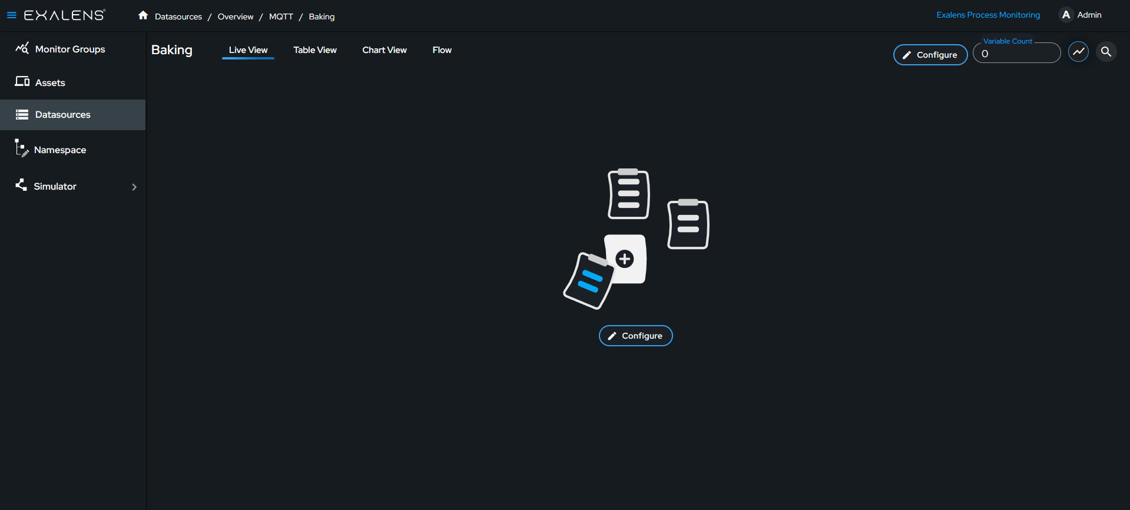
Task: Click the trend chart icon button
Action: tap(1078, 52)
